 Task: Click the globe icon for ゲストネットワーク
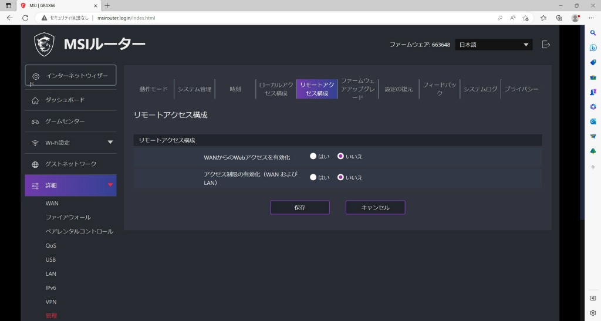coord(35,164)
